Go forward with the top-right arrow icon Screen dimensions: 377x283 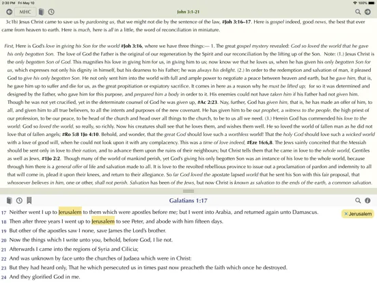(x=367, y=12)
